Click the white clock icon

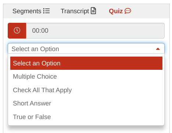(x=17, y=30)
